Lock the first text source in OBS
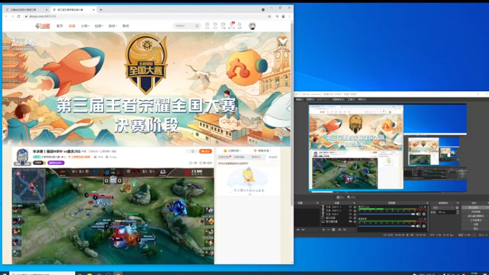 click(355, 207)
